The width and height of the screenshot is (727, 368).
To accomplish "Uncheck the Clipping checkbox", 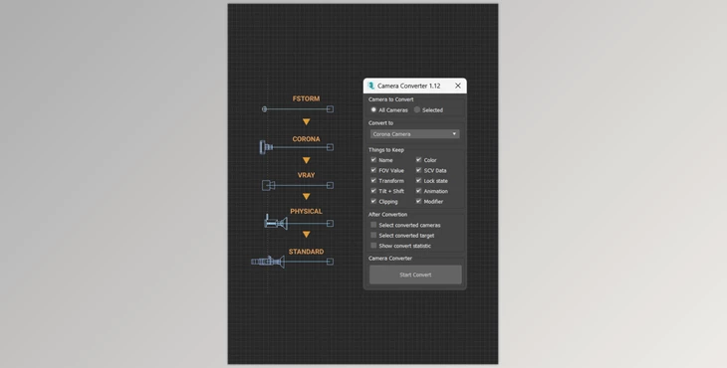I will [373, 201].
